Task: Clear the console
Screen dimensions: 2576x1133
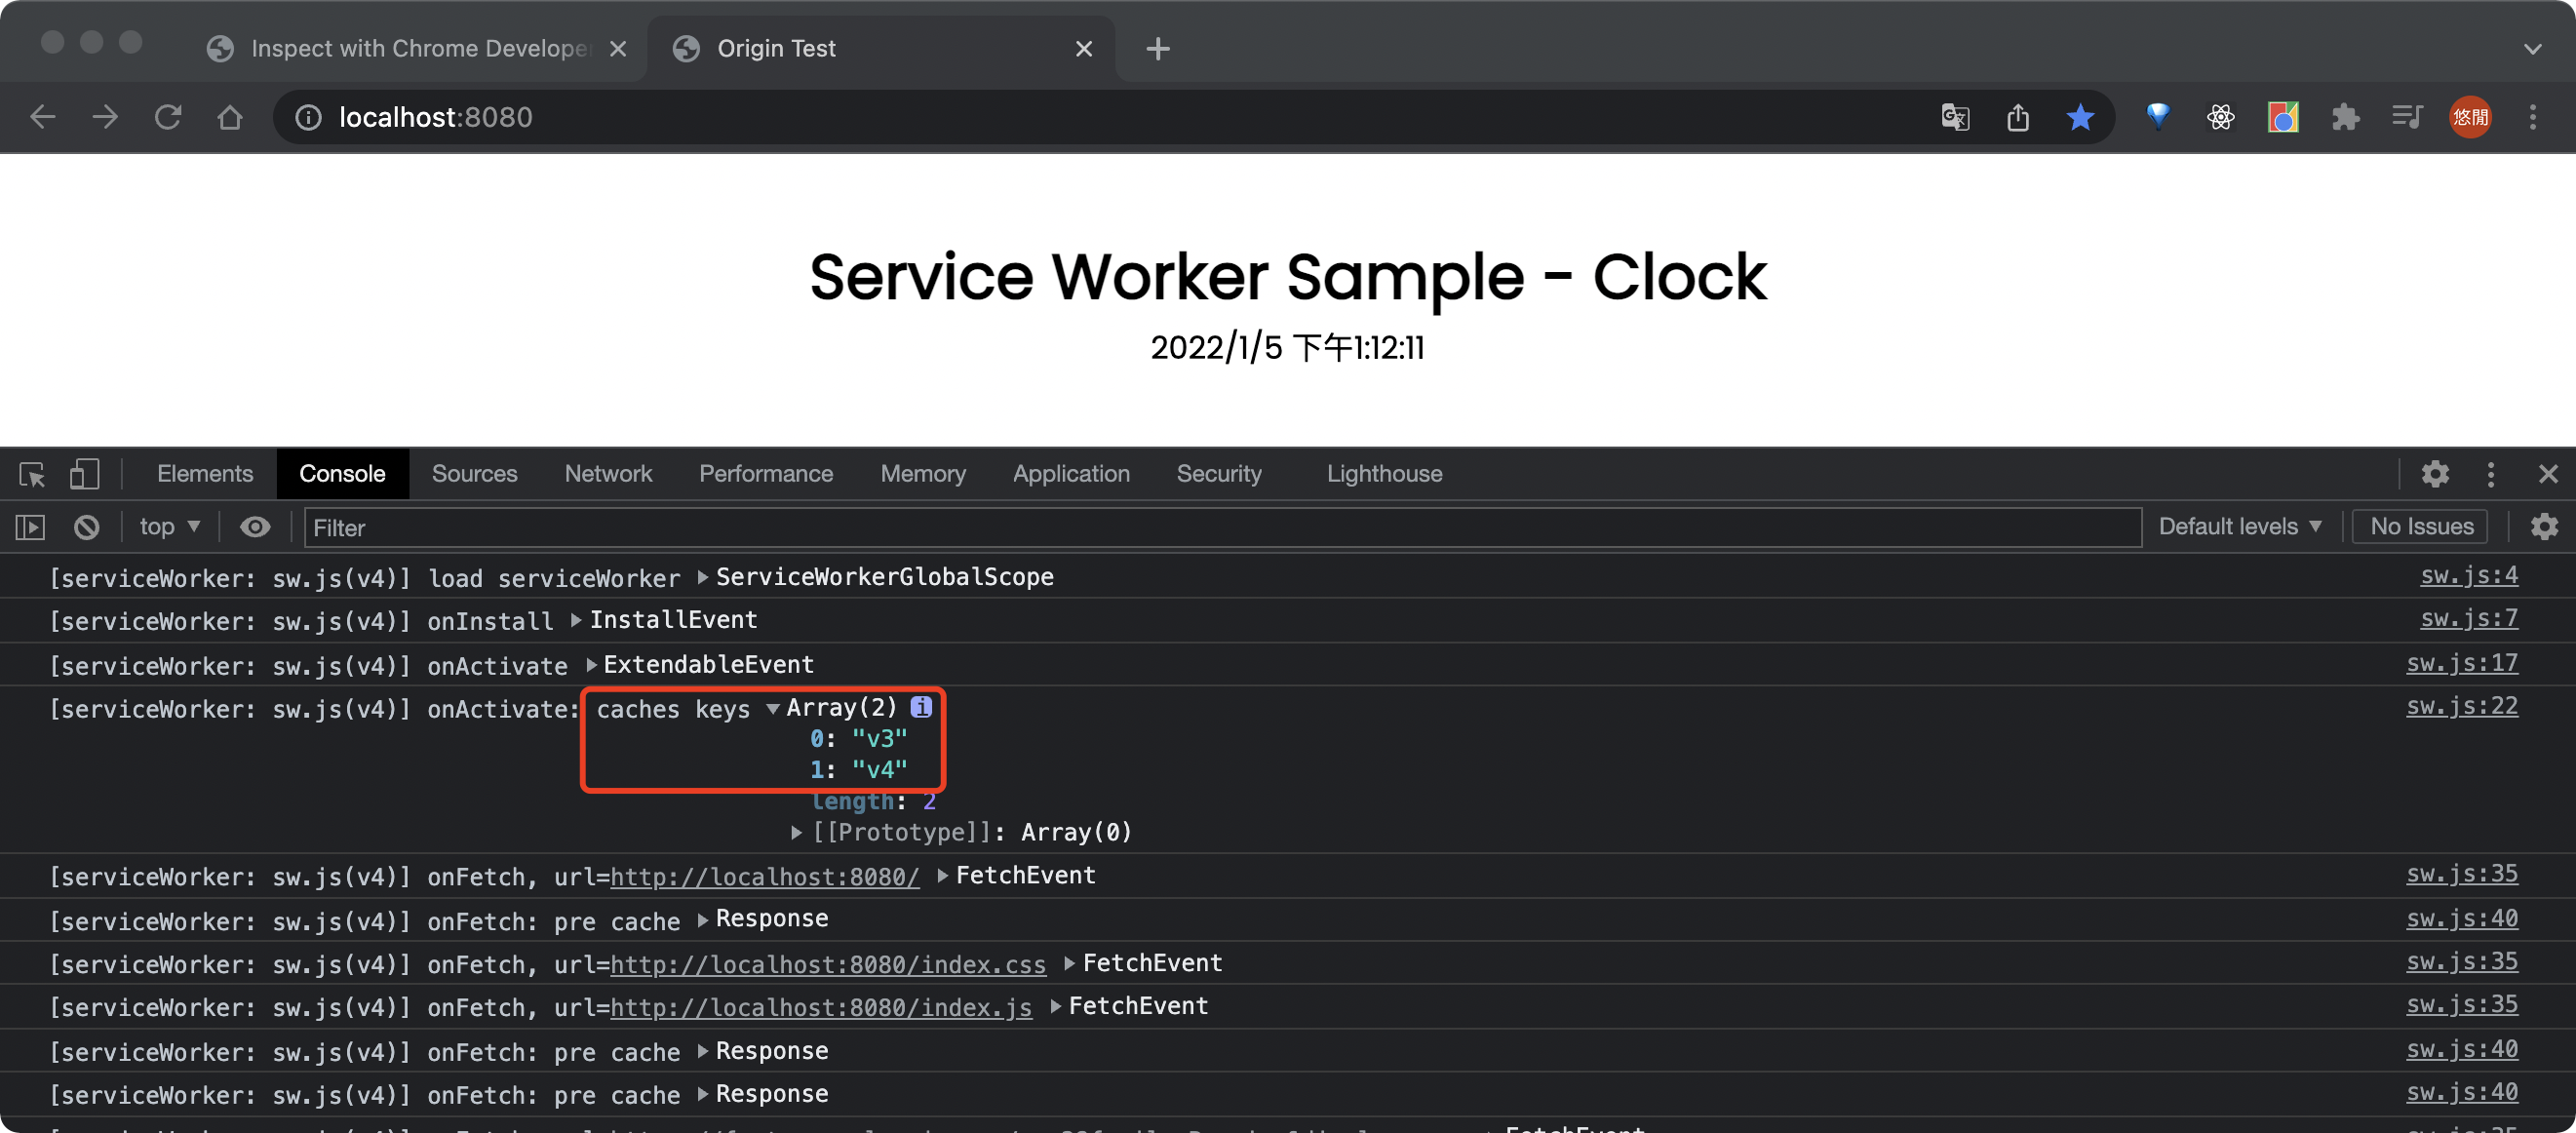Action: point(87,526)
